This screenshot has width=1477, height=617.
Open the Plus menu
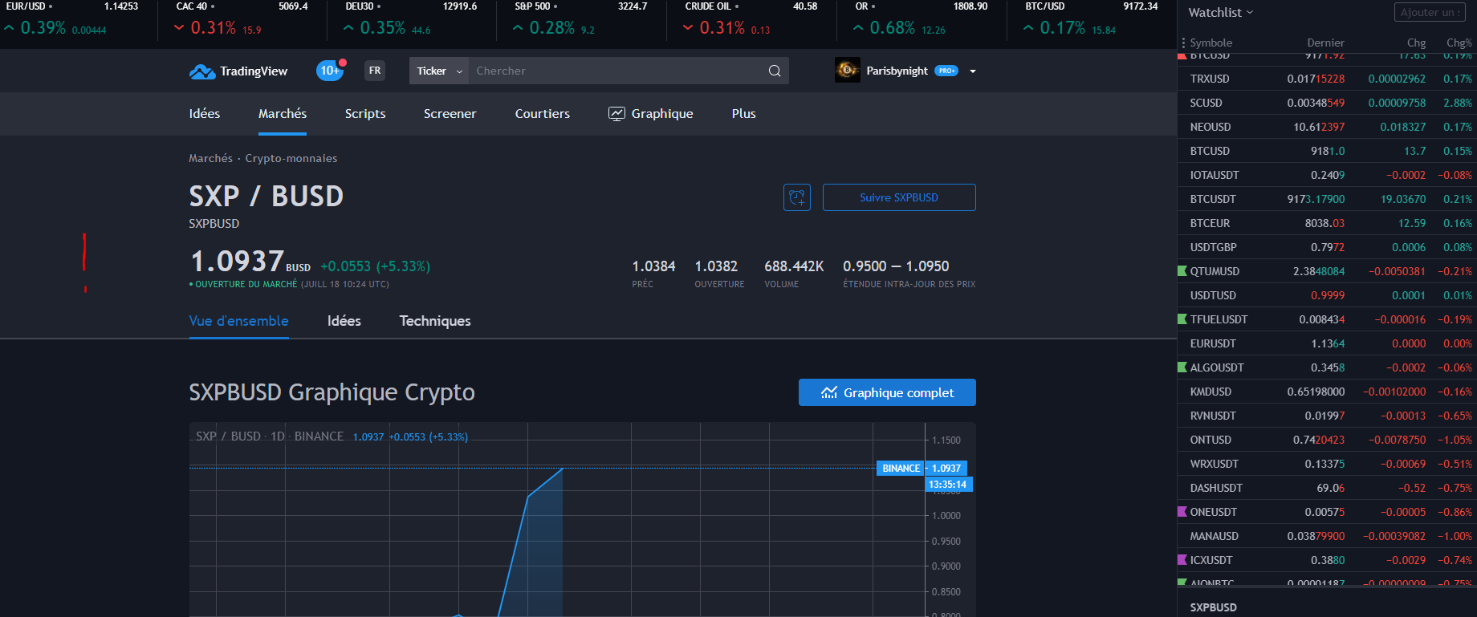click(x=744, y=114)
